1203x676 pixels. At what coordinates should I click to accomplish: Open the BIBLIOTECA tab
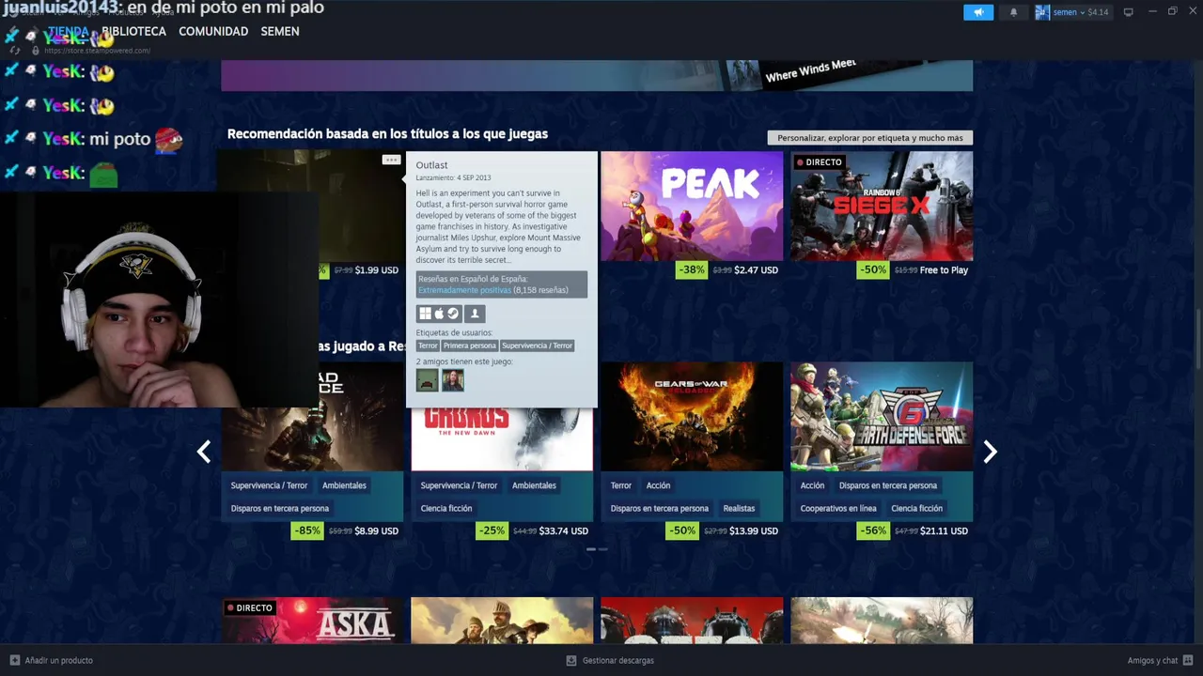[x=133, y=31]
